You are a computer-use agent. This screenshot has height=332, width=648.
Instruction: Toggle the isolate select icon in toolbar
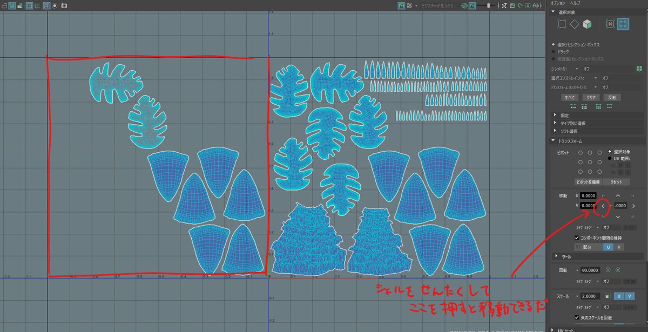[x=55, y=5]
